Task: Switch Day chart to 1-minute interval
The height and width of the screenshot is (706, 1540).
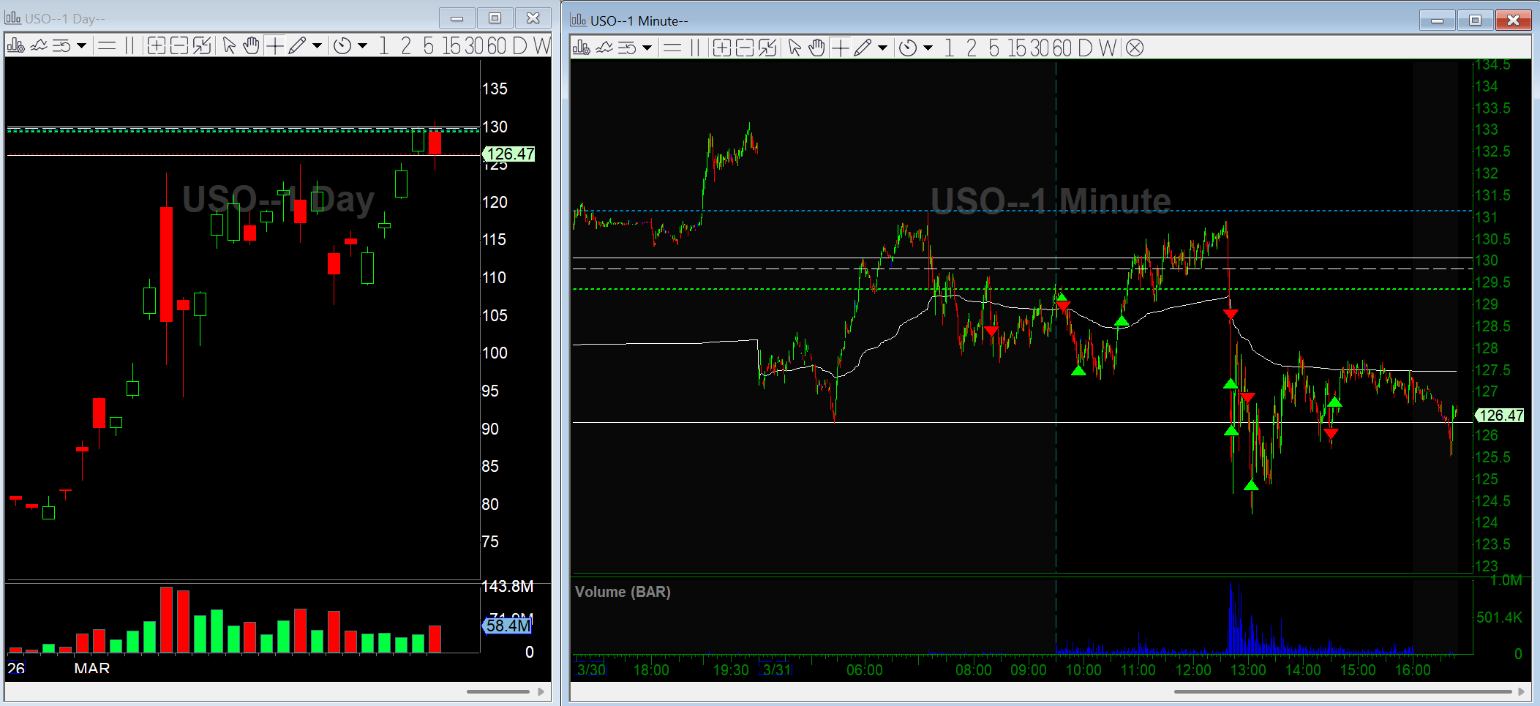Action: tap(383, 46)
